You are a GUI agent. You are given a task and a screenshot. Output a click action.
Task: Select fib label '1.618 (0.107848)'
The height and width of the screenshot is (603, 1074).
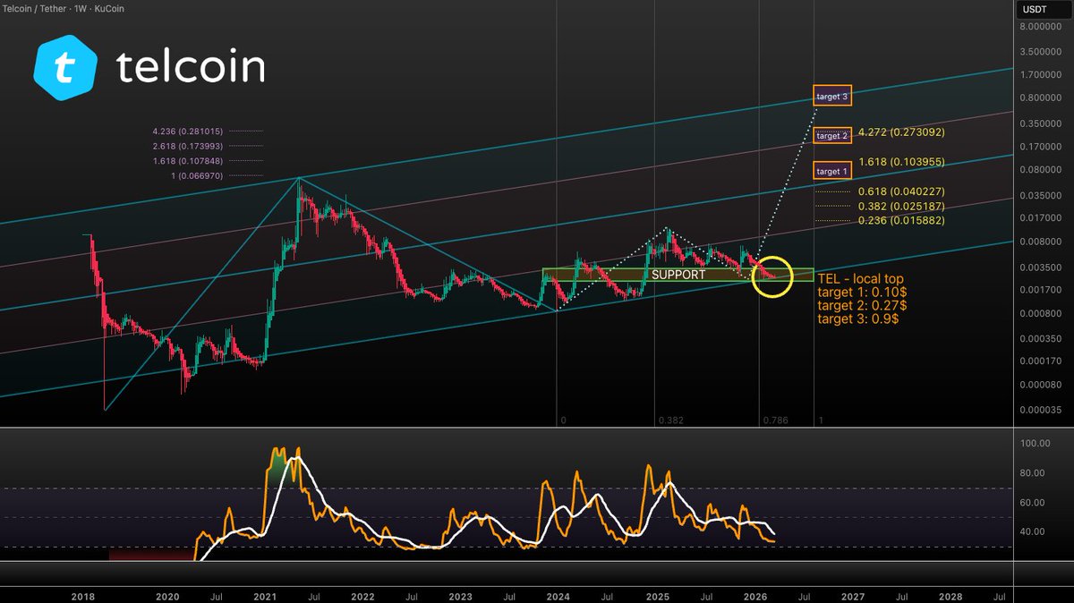[188, 160]
